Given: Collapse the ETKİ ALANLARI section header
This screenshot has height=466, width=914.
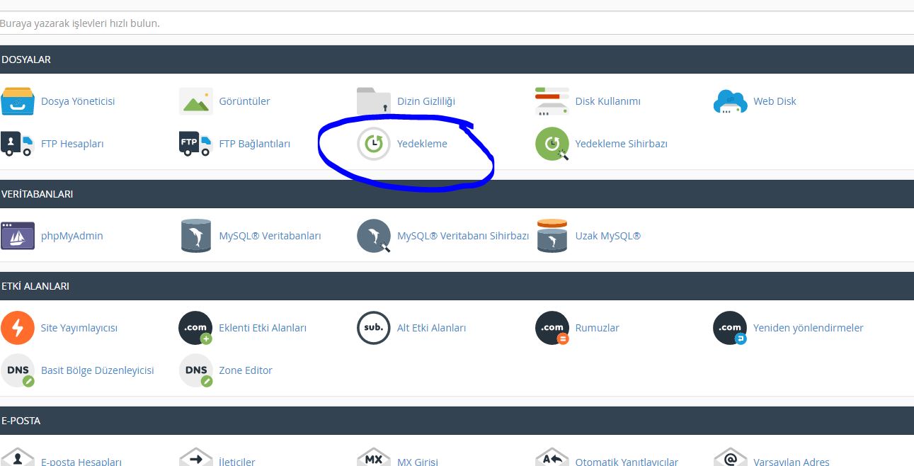Looking at the screenshot, I should click(457, 286).
